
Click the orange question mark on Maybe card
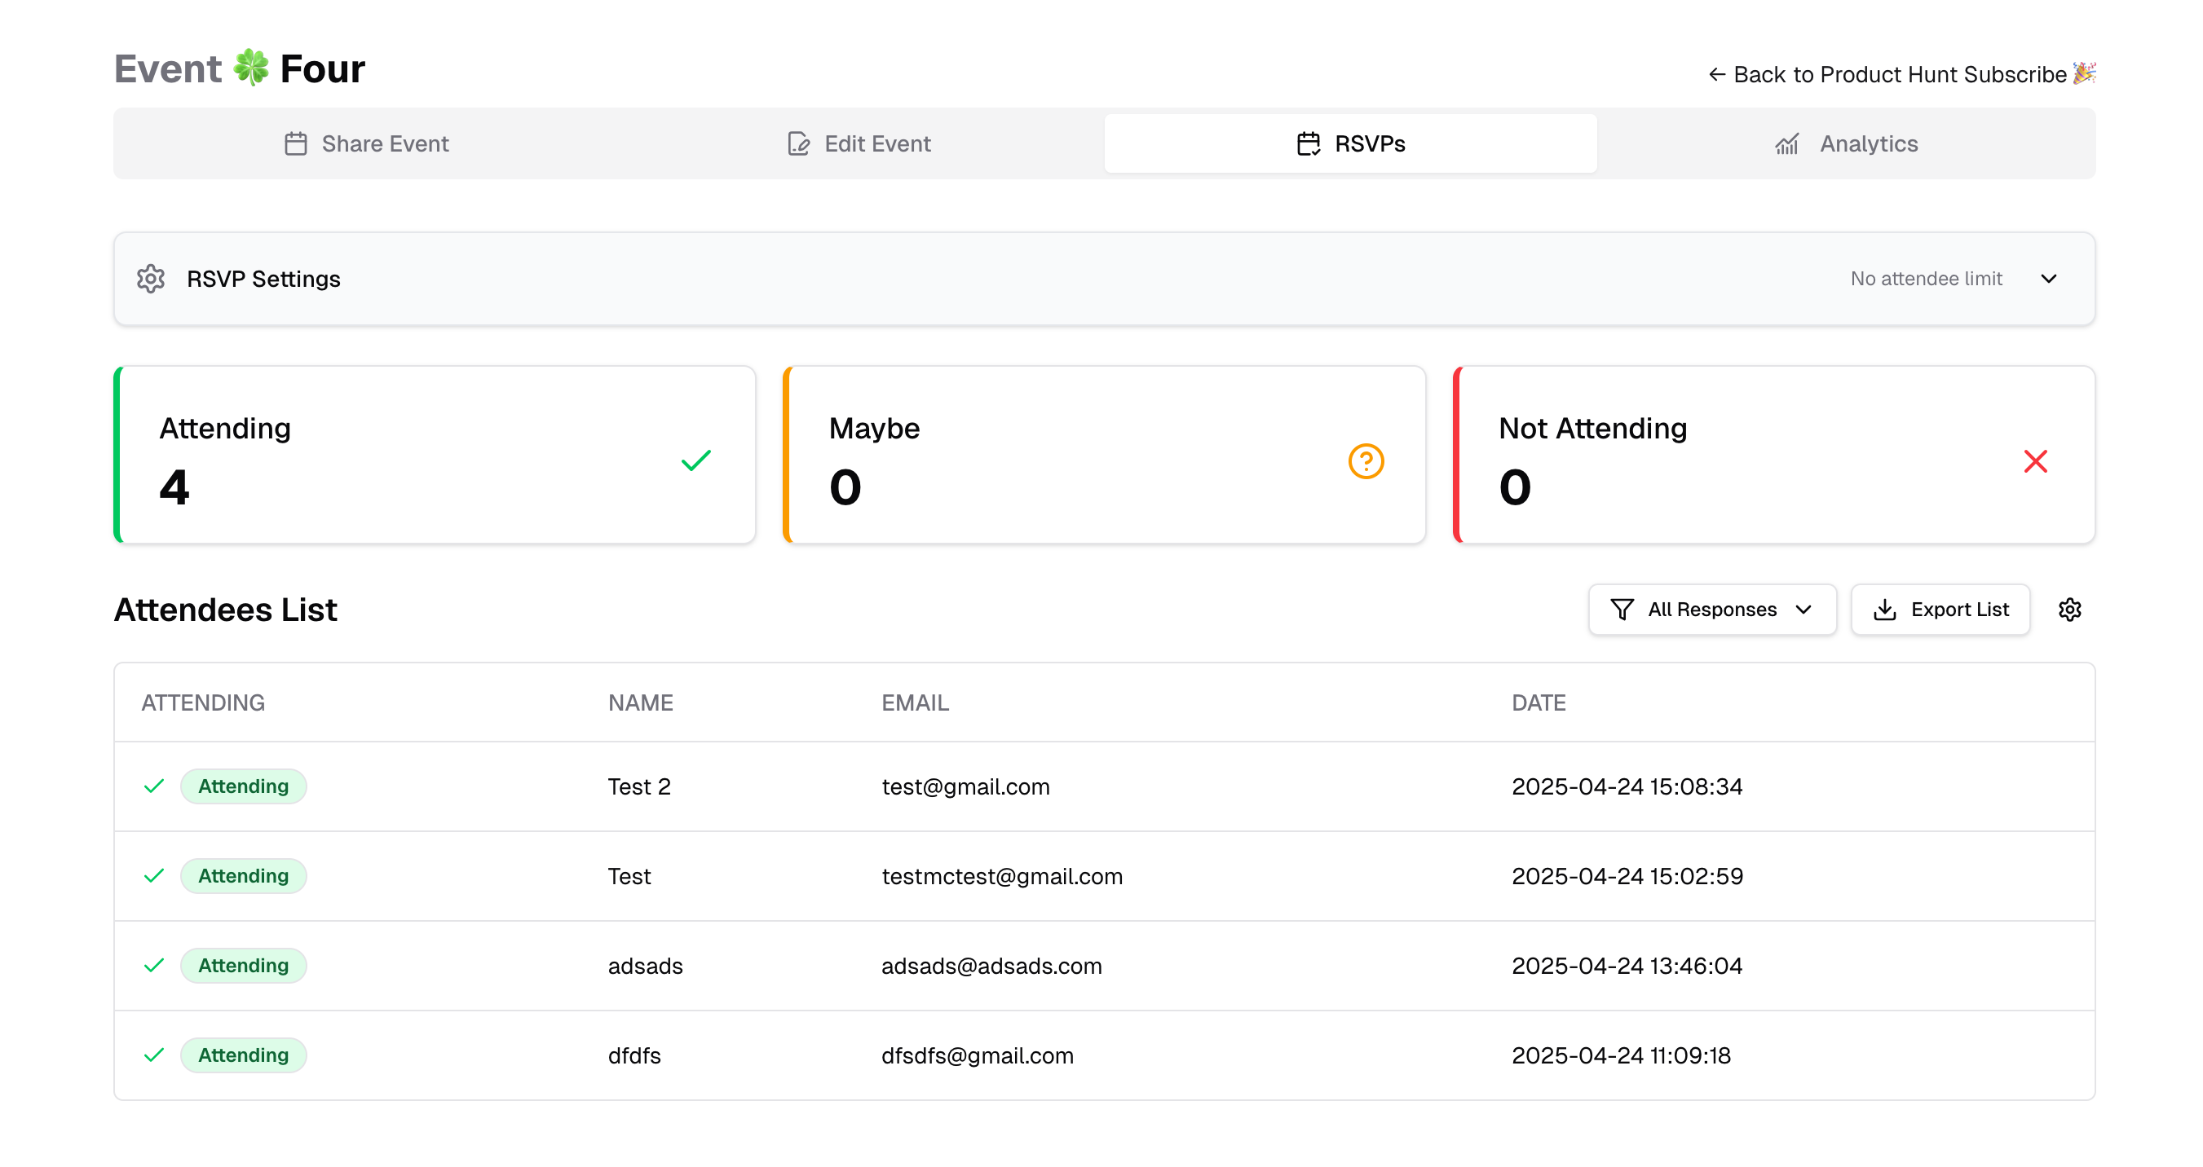(1366, 460)
